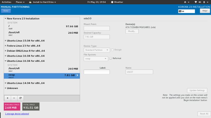The width and height of the screenshot is (211, 118).
Task: Click the Mount Point input field
Action: [97, 28]
